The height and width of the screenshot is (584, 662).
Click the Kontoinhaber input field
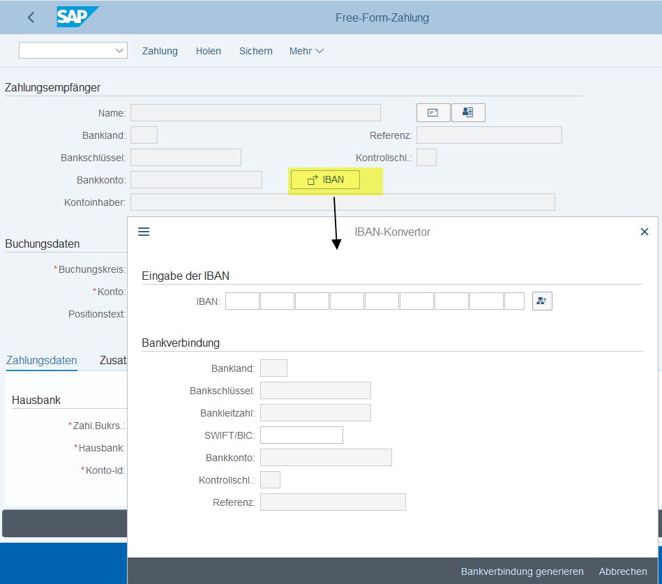tap(343, 202)
